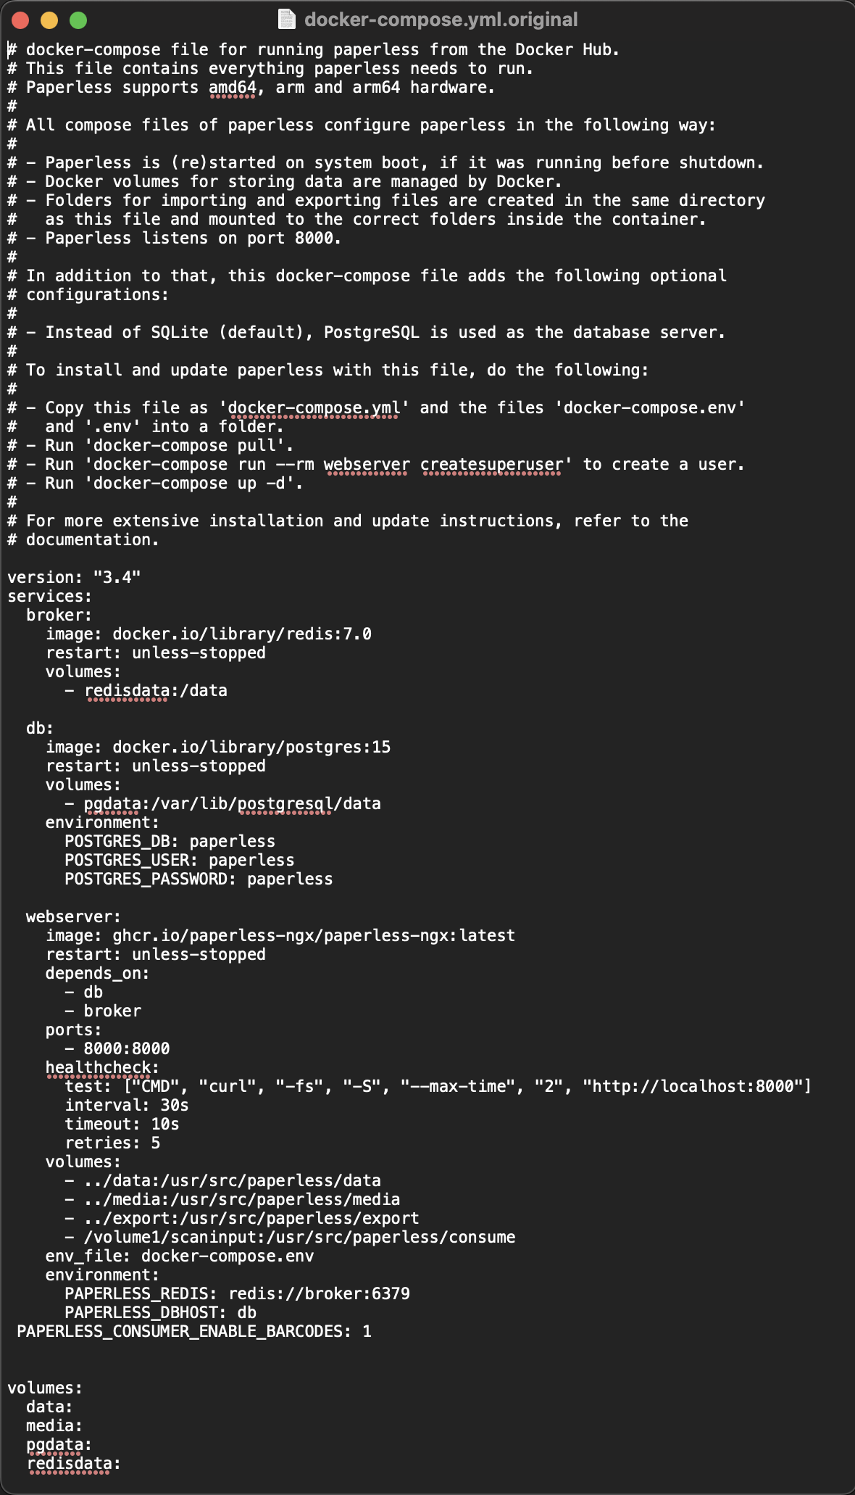Click the underlined 'webserver' word in comments
This screenshot has width=855, height=1495.
point(367,465)
